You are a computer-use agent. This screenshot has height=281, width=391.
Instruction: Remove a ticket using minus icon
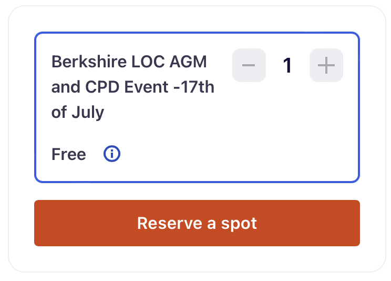coord(249,65)
